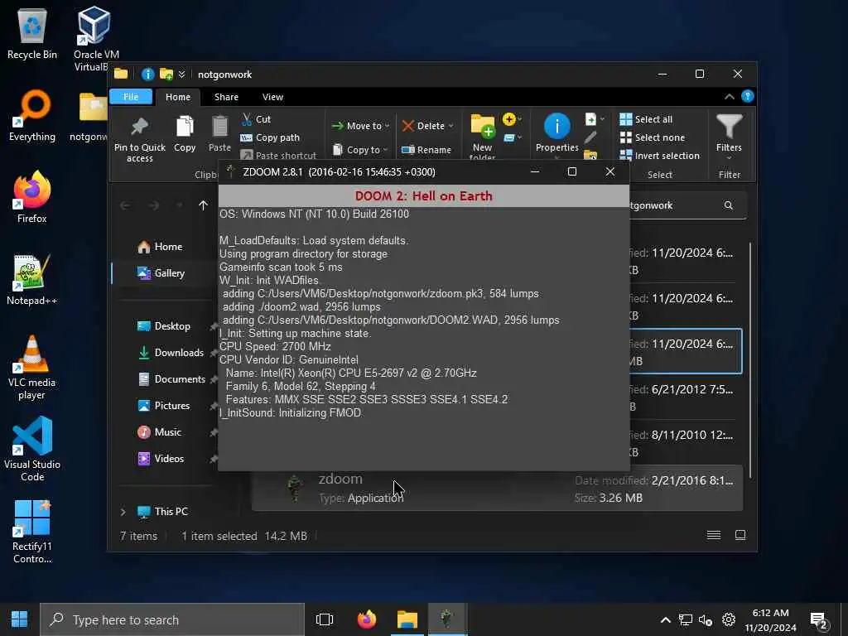Open Move to dropdown
This screenshot has width=848, height=636.
361,126
